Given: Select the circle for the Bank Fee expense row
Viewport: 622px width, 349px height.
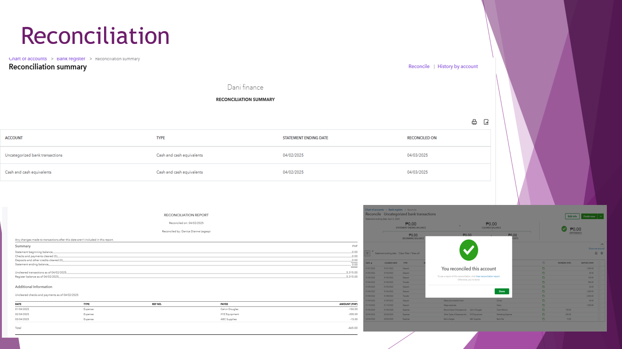Looking at the screenshot, I should pos(600,319).
